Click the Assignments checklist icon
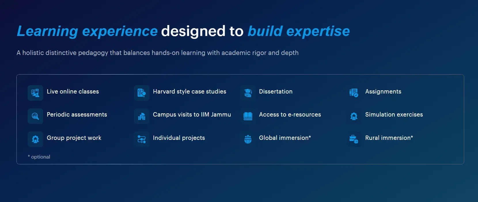The height and width of the screenshot is (202, 478). 354,93
